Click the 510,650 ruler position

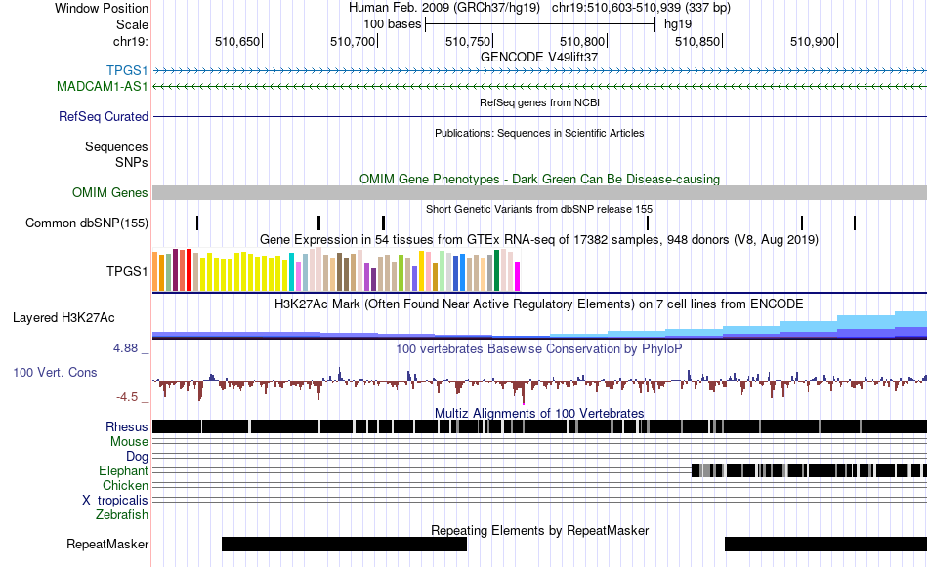pyautogui.click(x=237, y=41)
